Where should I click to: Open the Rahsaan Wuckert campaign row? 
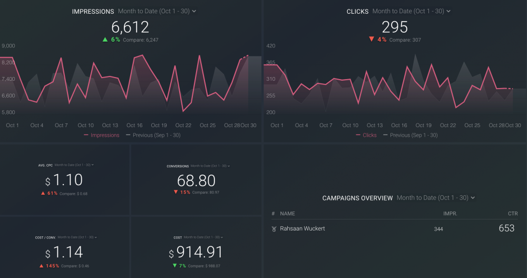click(302, 229)
